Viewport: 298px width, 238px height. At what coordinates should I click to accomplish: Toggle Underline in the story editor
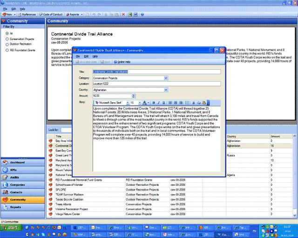(x=163, y=103)
